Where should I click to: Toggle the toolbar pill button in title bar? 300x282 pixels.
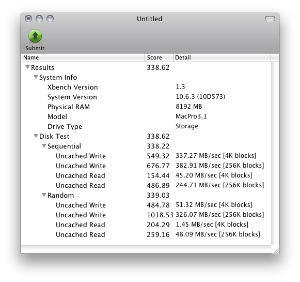tap(270, 19)
